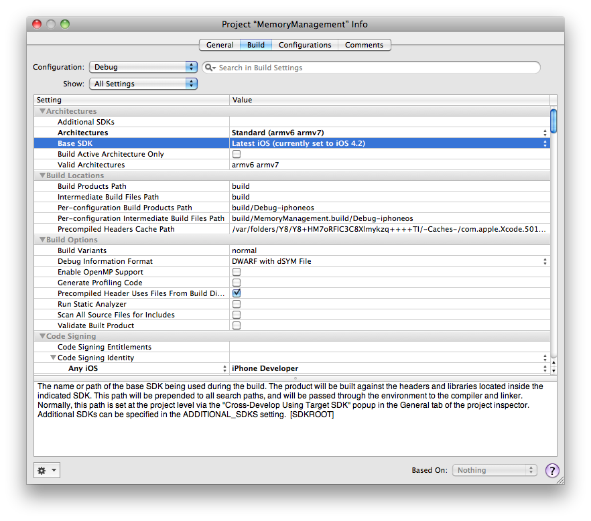
Task: Select the Architectures setting row
Action: [292, 133]
